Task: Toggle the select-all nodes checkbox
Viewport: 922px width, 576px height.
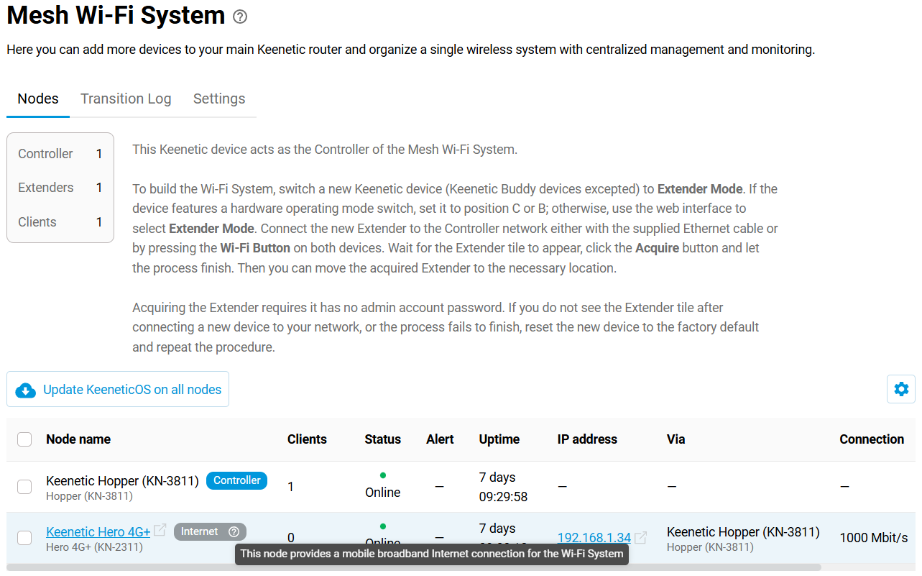Action: click(x=24, y=439)
